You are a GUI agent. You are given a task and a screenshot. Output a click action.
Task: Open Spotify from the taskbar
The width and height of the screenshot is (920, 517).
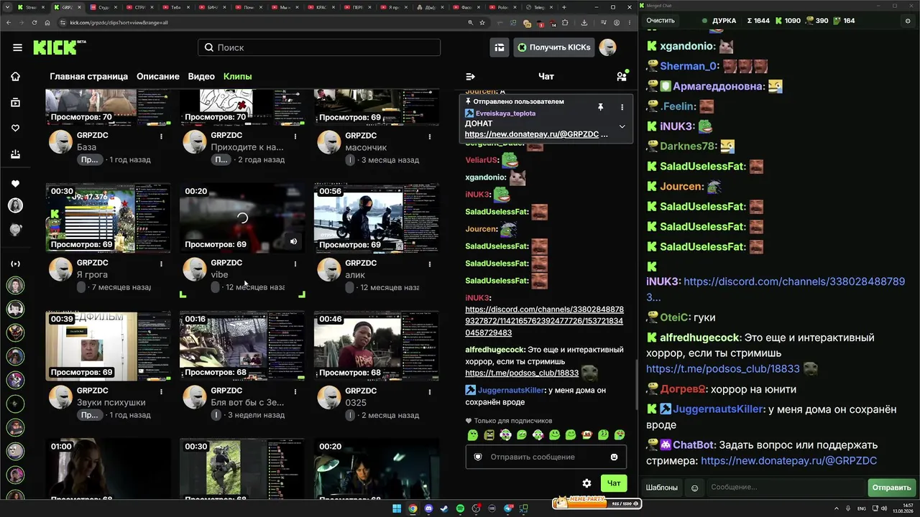pos(461,508)
